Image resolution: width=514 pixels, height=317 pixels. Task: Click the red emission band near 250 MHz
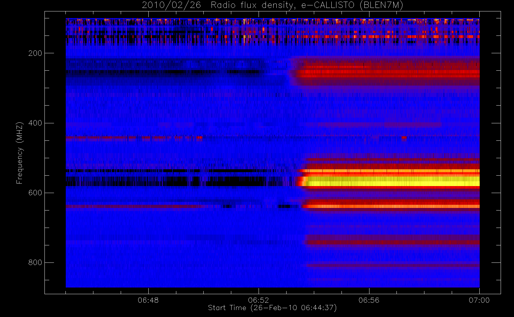click(388, 74)
